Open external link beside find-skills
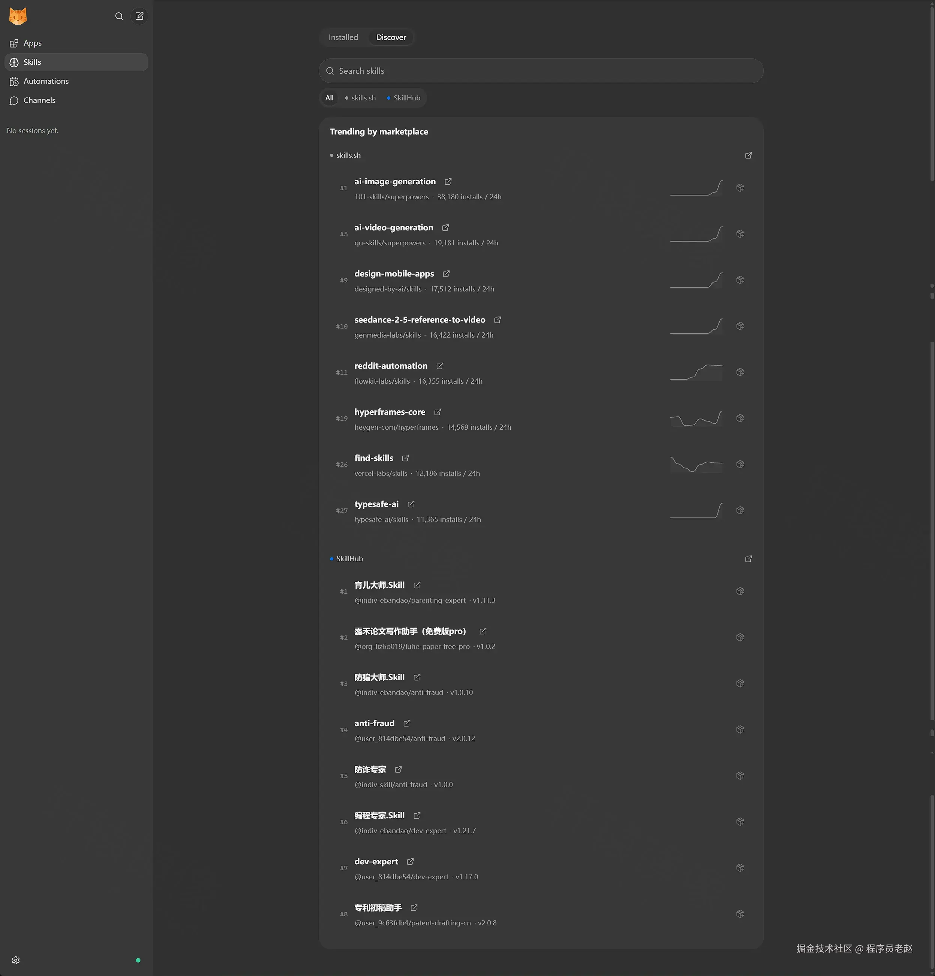This screenshot has width=935, height=976. 405,458
